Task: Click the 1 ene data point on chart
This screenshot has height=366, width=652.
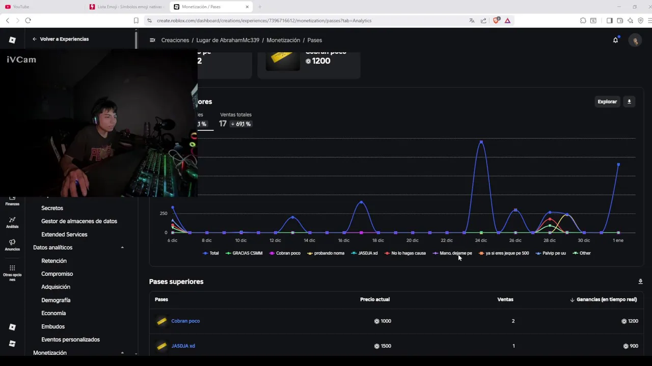Action: tap(618, 165)
